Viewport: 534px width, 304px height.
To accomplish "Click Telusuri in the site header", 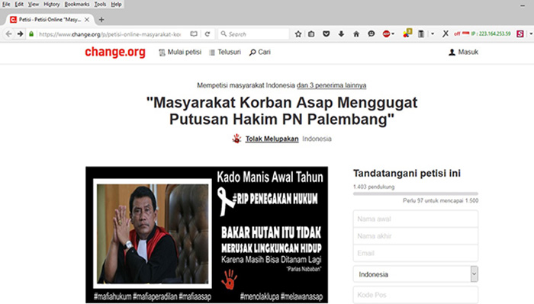I will [x=225, y=52].
